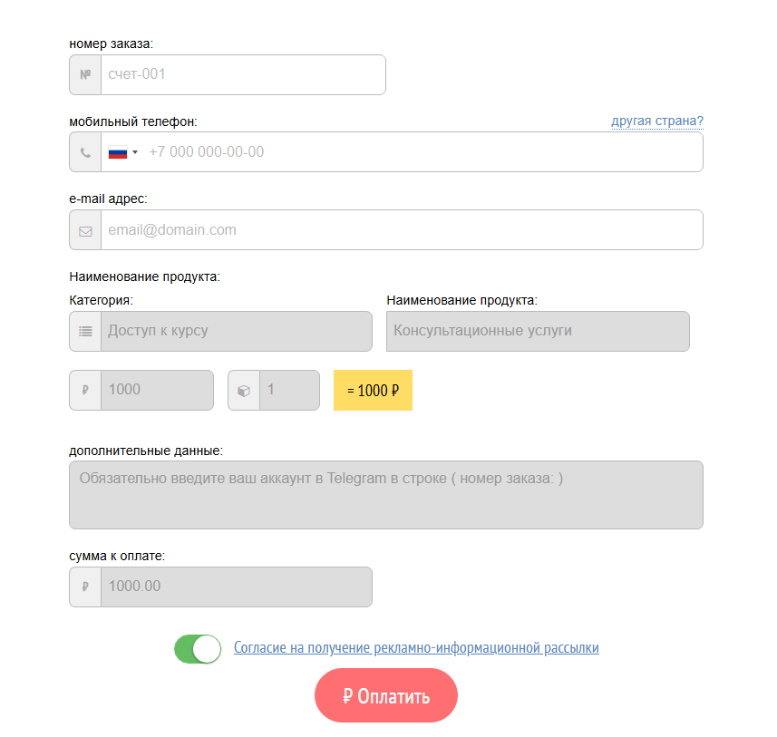This screenshot has width=777, height=737.
Task: Click the ruble icon beside price 1000
Action: [x=85, y=391]
